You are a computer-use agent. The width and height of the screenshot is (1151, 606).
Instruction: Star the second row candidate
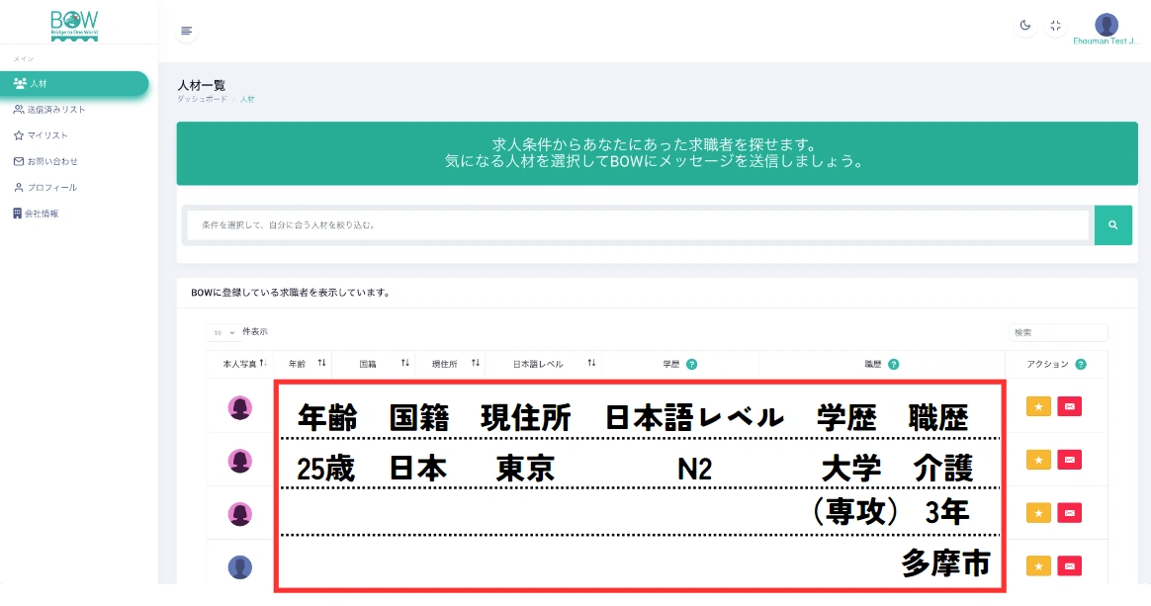click(1038, 460)
